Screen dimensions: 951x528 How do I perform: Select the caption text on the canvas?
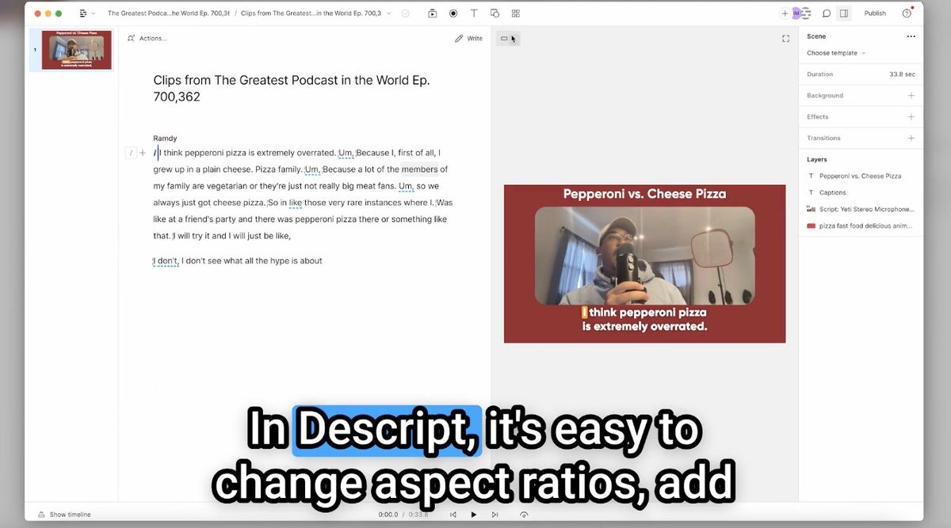tap(644, 319)
